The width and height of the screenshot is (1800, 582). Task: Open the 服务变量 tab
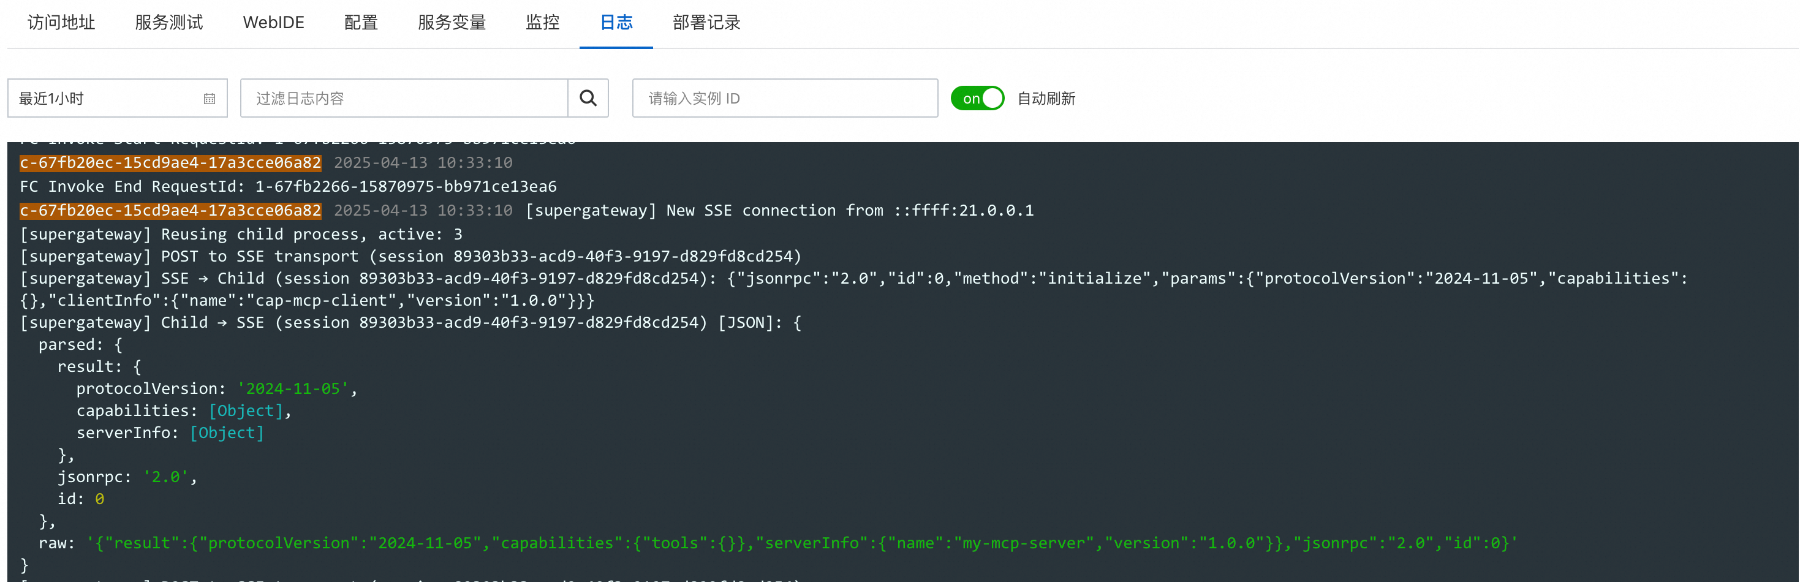click(x=452, y=23)
